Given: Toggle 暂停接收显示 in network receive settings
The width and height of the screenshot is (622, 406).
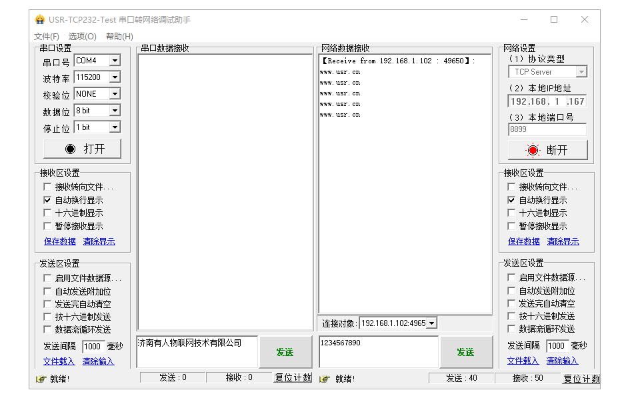Looking at the screenshot, I should tap(511, 226).
